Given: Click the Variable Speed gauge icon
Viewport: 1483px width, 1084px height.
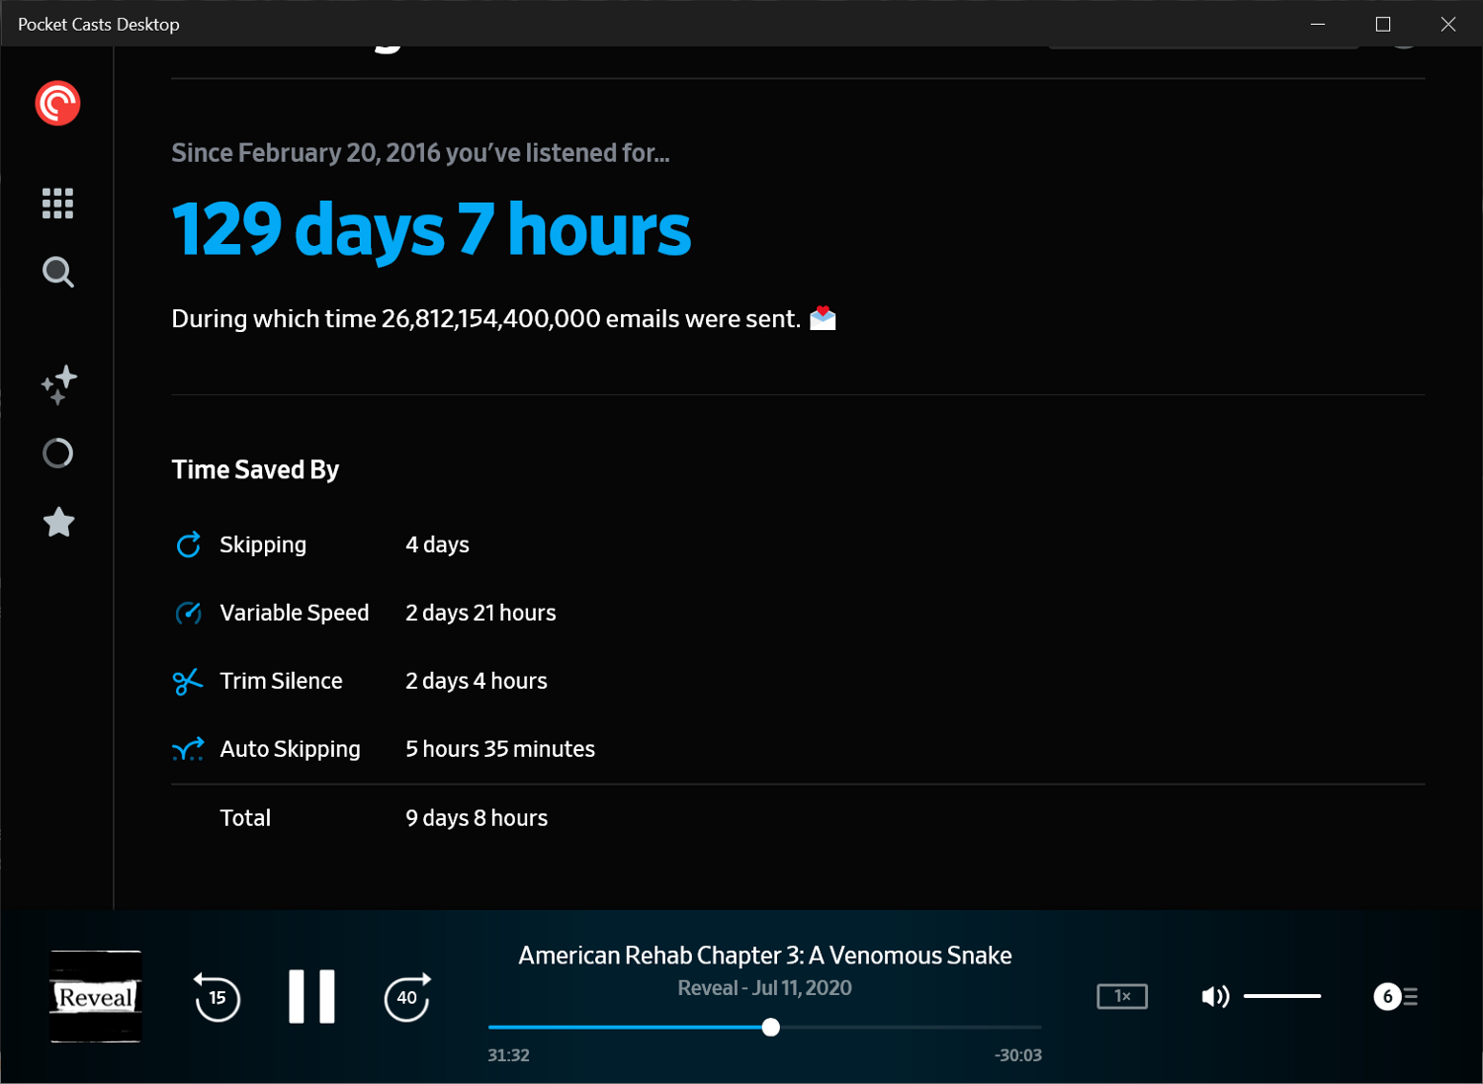Looking at the screenshot, I should (188, 613).
